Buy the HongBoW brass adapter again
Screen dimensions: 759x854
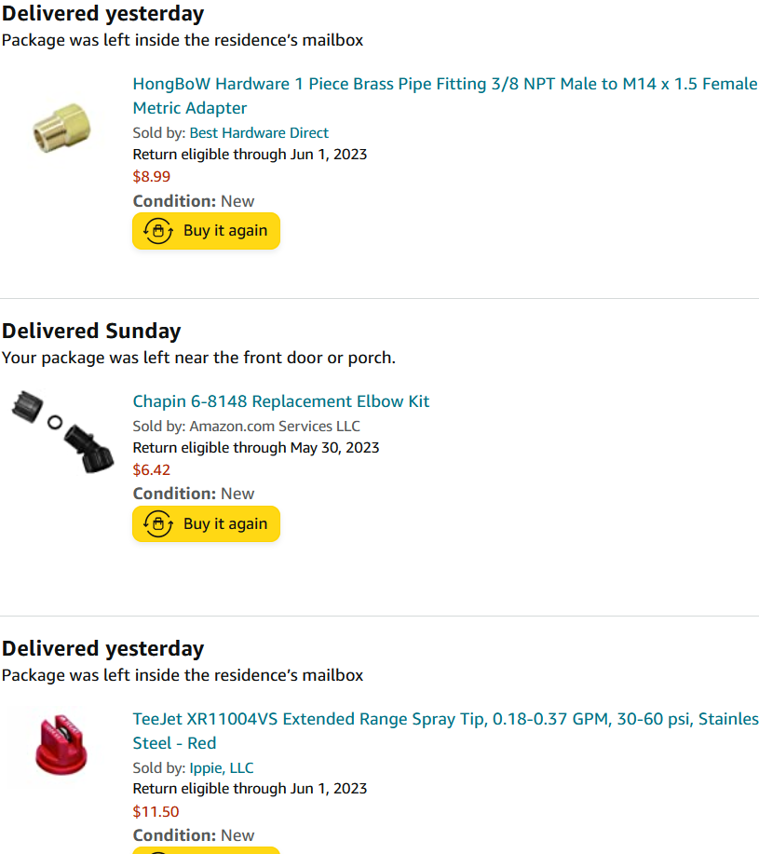207,231
